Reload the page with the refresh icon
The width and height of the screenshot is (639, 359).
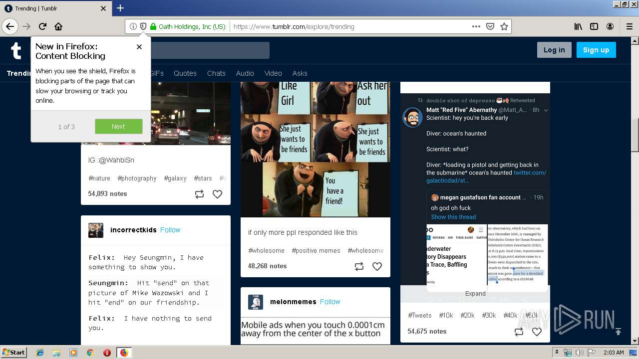point(43,26)
